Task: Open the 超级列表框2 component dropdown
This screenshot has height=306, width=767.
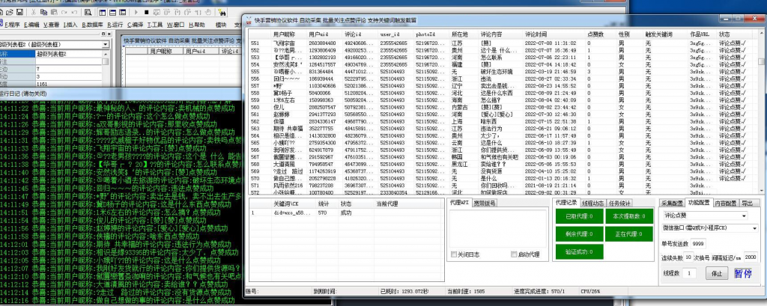Action: (54, 44)
